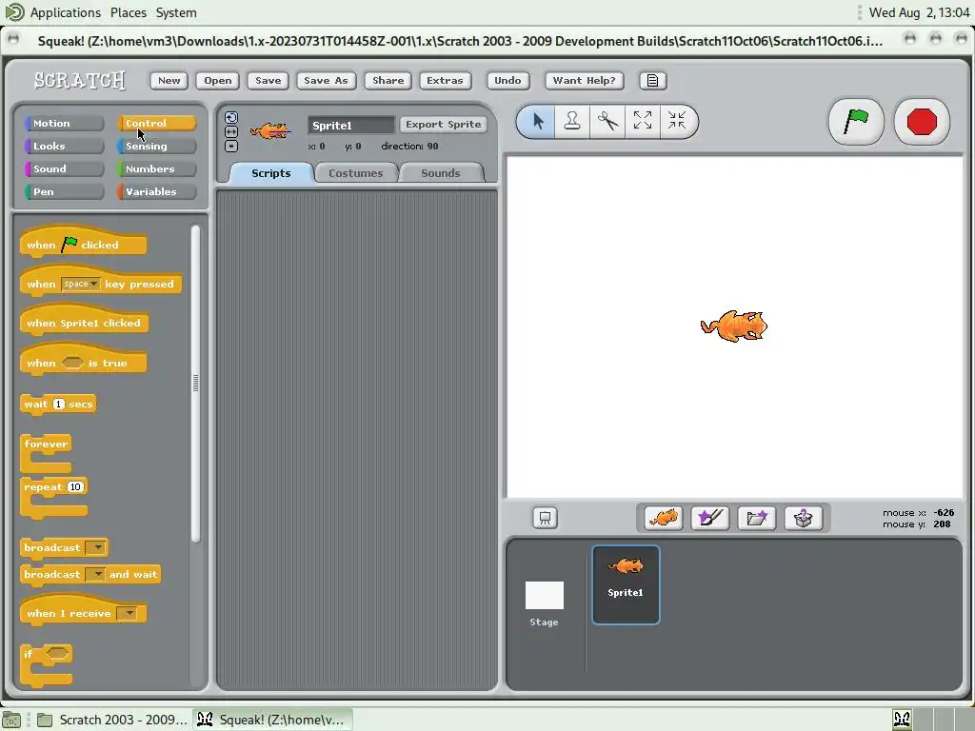Click the Save As button
The width and height of the screenshot is (975, 731).
[x=326, y=80]
